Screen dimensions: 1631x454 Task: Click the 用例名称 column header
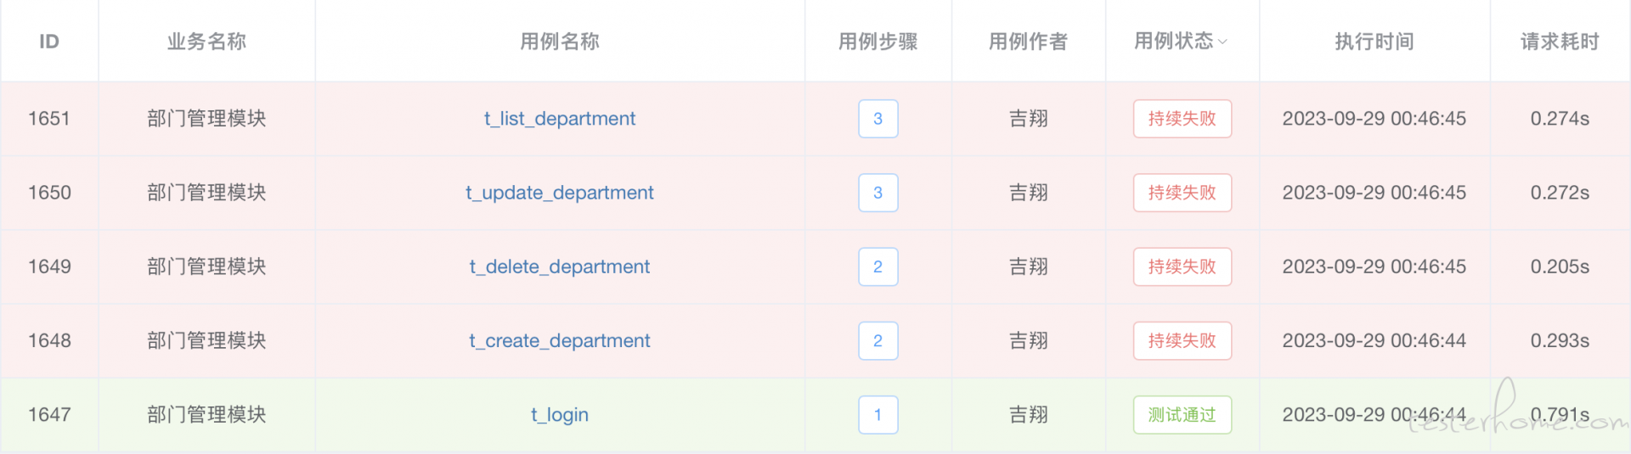pyautogui.click(x=560, y=42)
